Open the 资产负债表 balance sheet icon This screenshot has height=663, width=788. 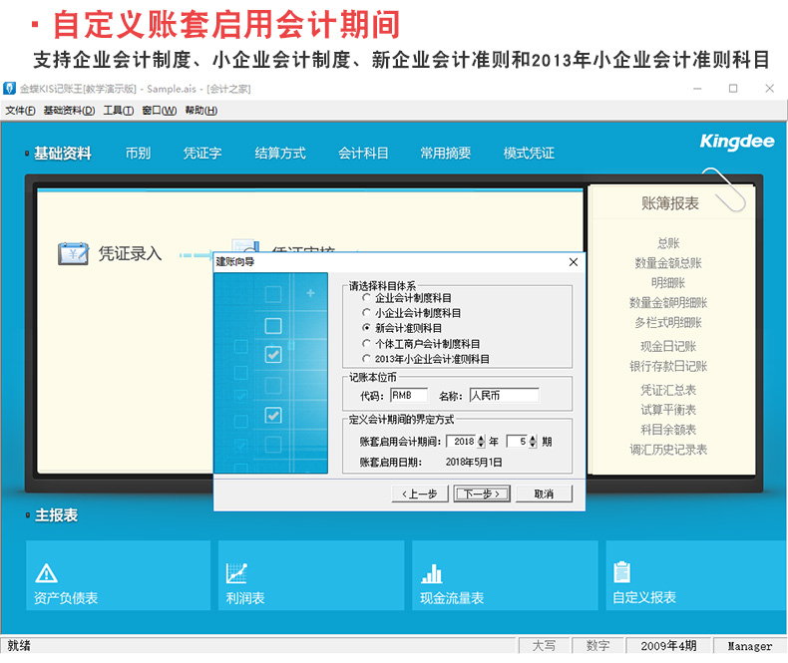(46, 573)
